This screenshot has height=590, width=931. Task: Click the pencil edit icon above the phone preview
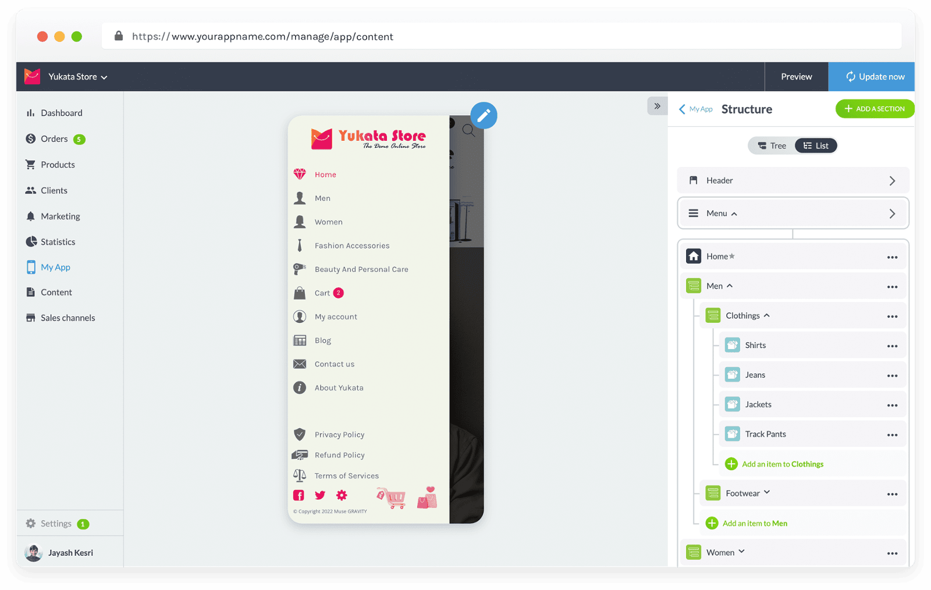click(484, 115)
